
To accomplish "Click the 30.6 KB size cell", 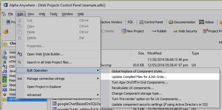I will 138,65.
